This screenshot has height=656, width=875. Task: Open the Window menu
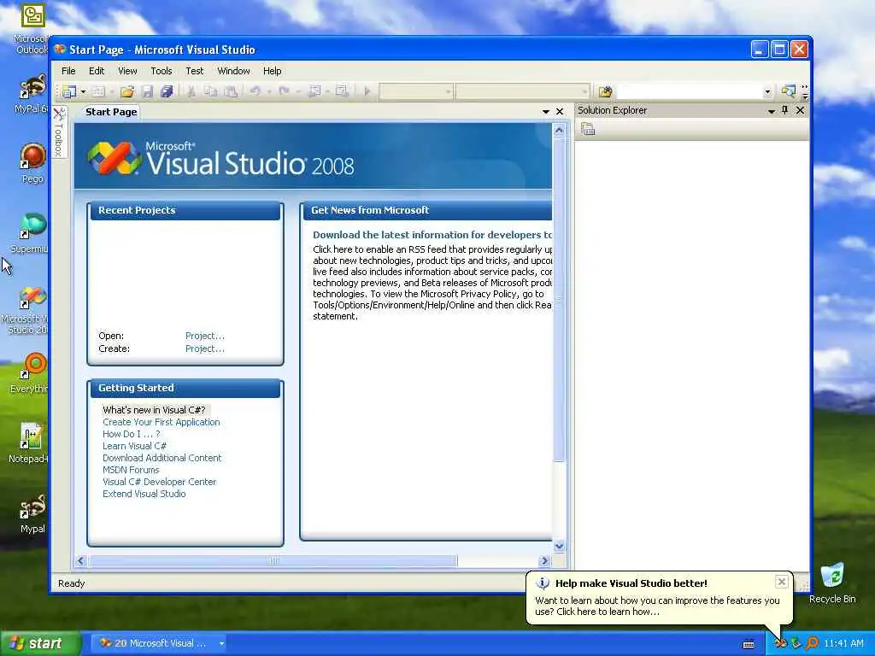[x=233, y=71]
